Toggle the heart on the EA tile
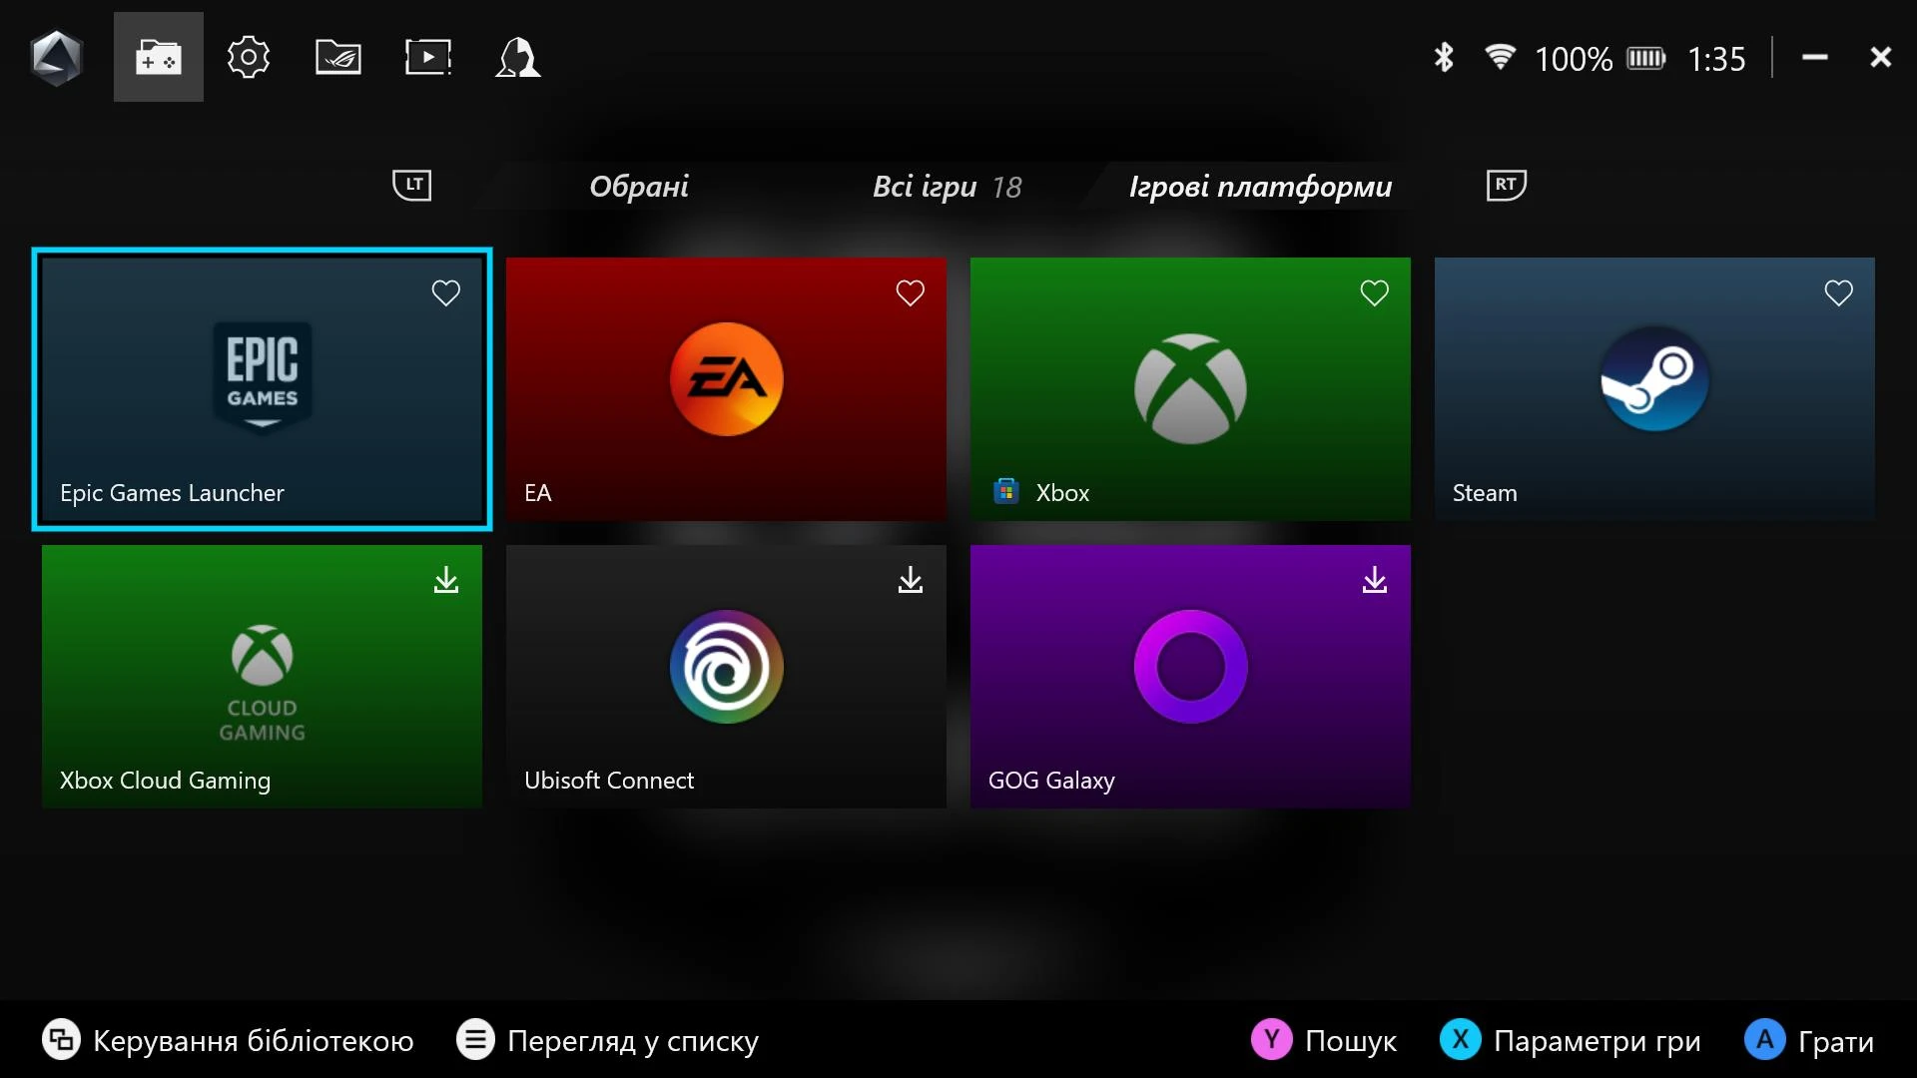Image resolution: width=1917 pixels, height=1078 pixels. pos(911,292)
